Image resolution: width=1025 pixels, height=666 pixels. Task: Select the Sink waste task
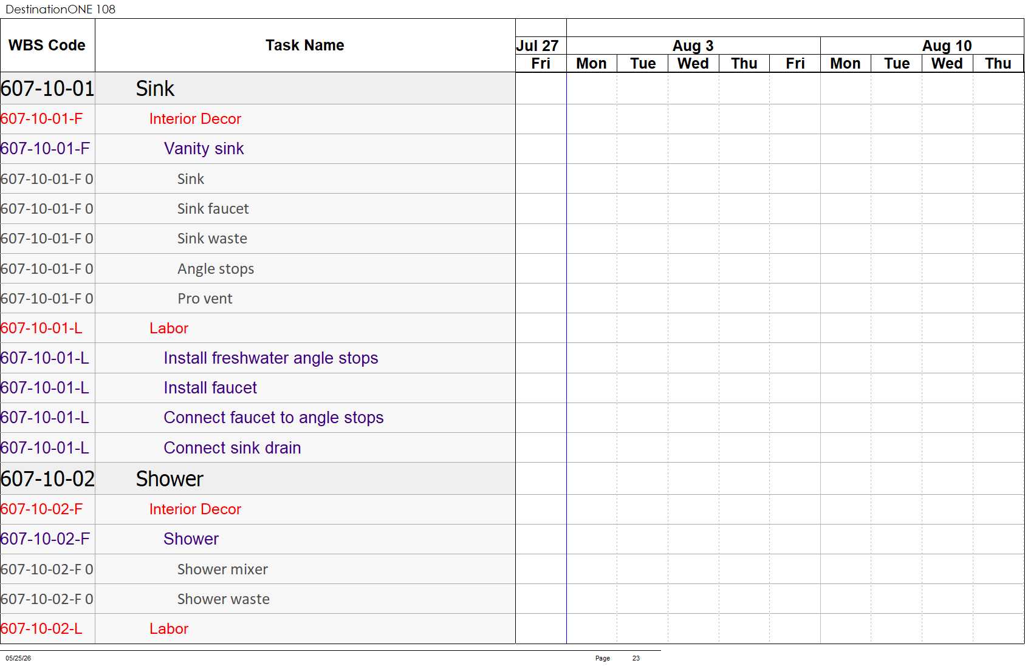(x=212, y=239)
